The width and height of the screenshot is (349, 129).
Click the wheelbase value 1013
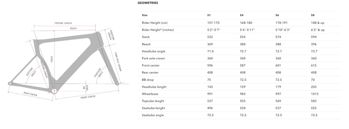(x=315, y=94)
